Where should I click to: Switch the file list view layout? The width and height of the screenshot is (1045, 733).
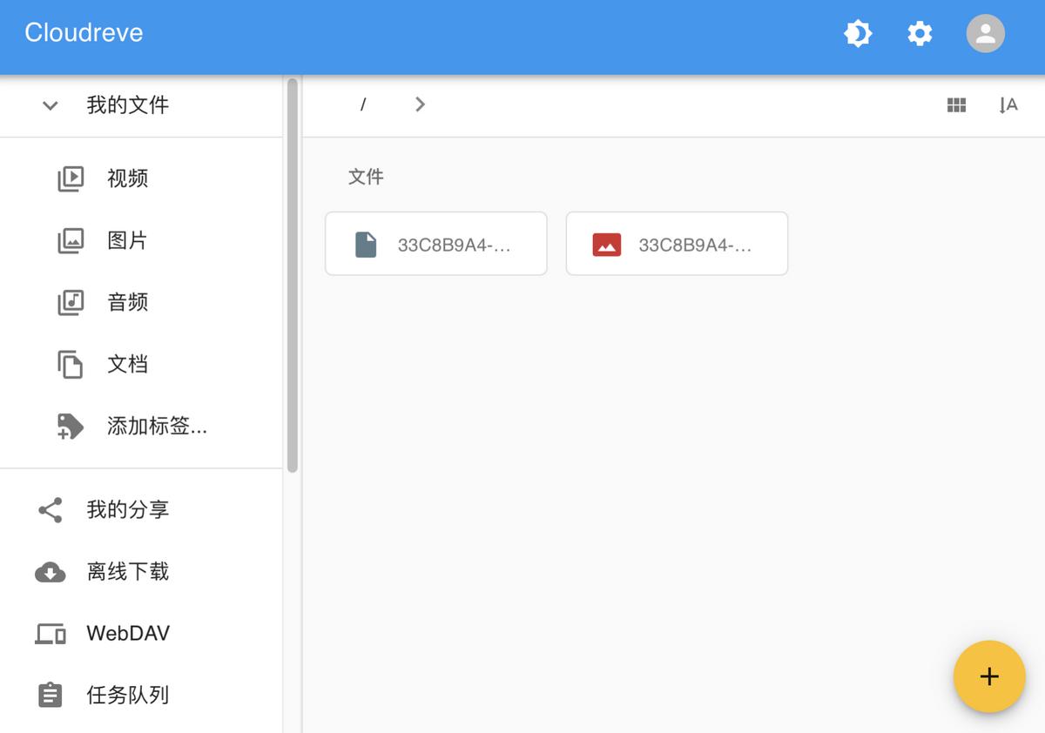(x=956, y=104)
